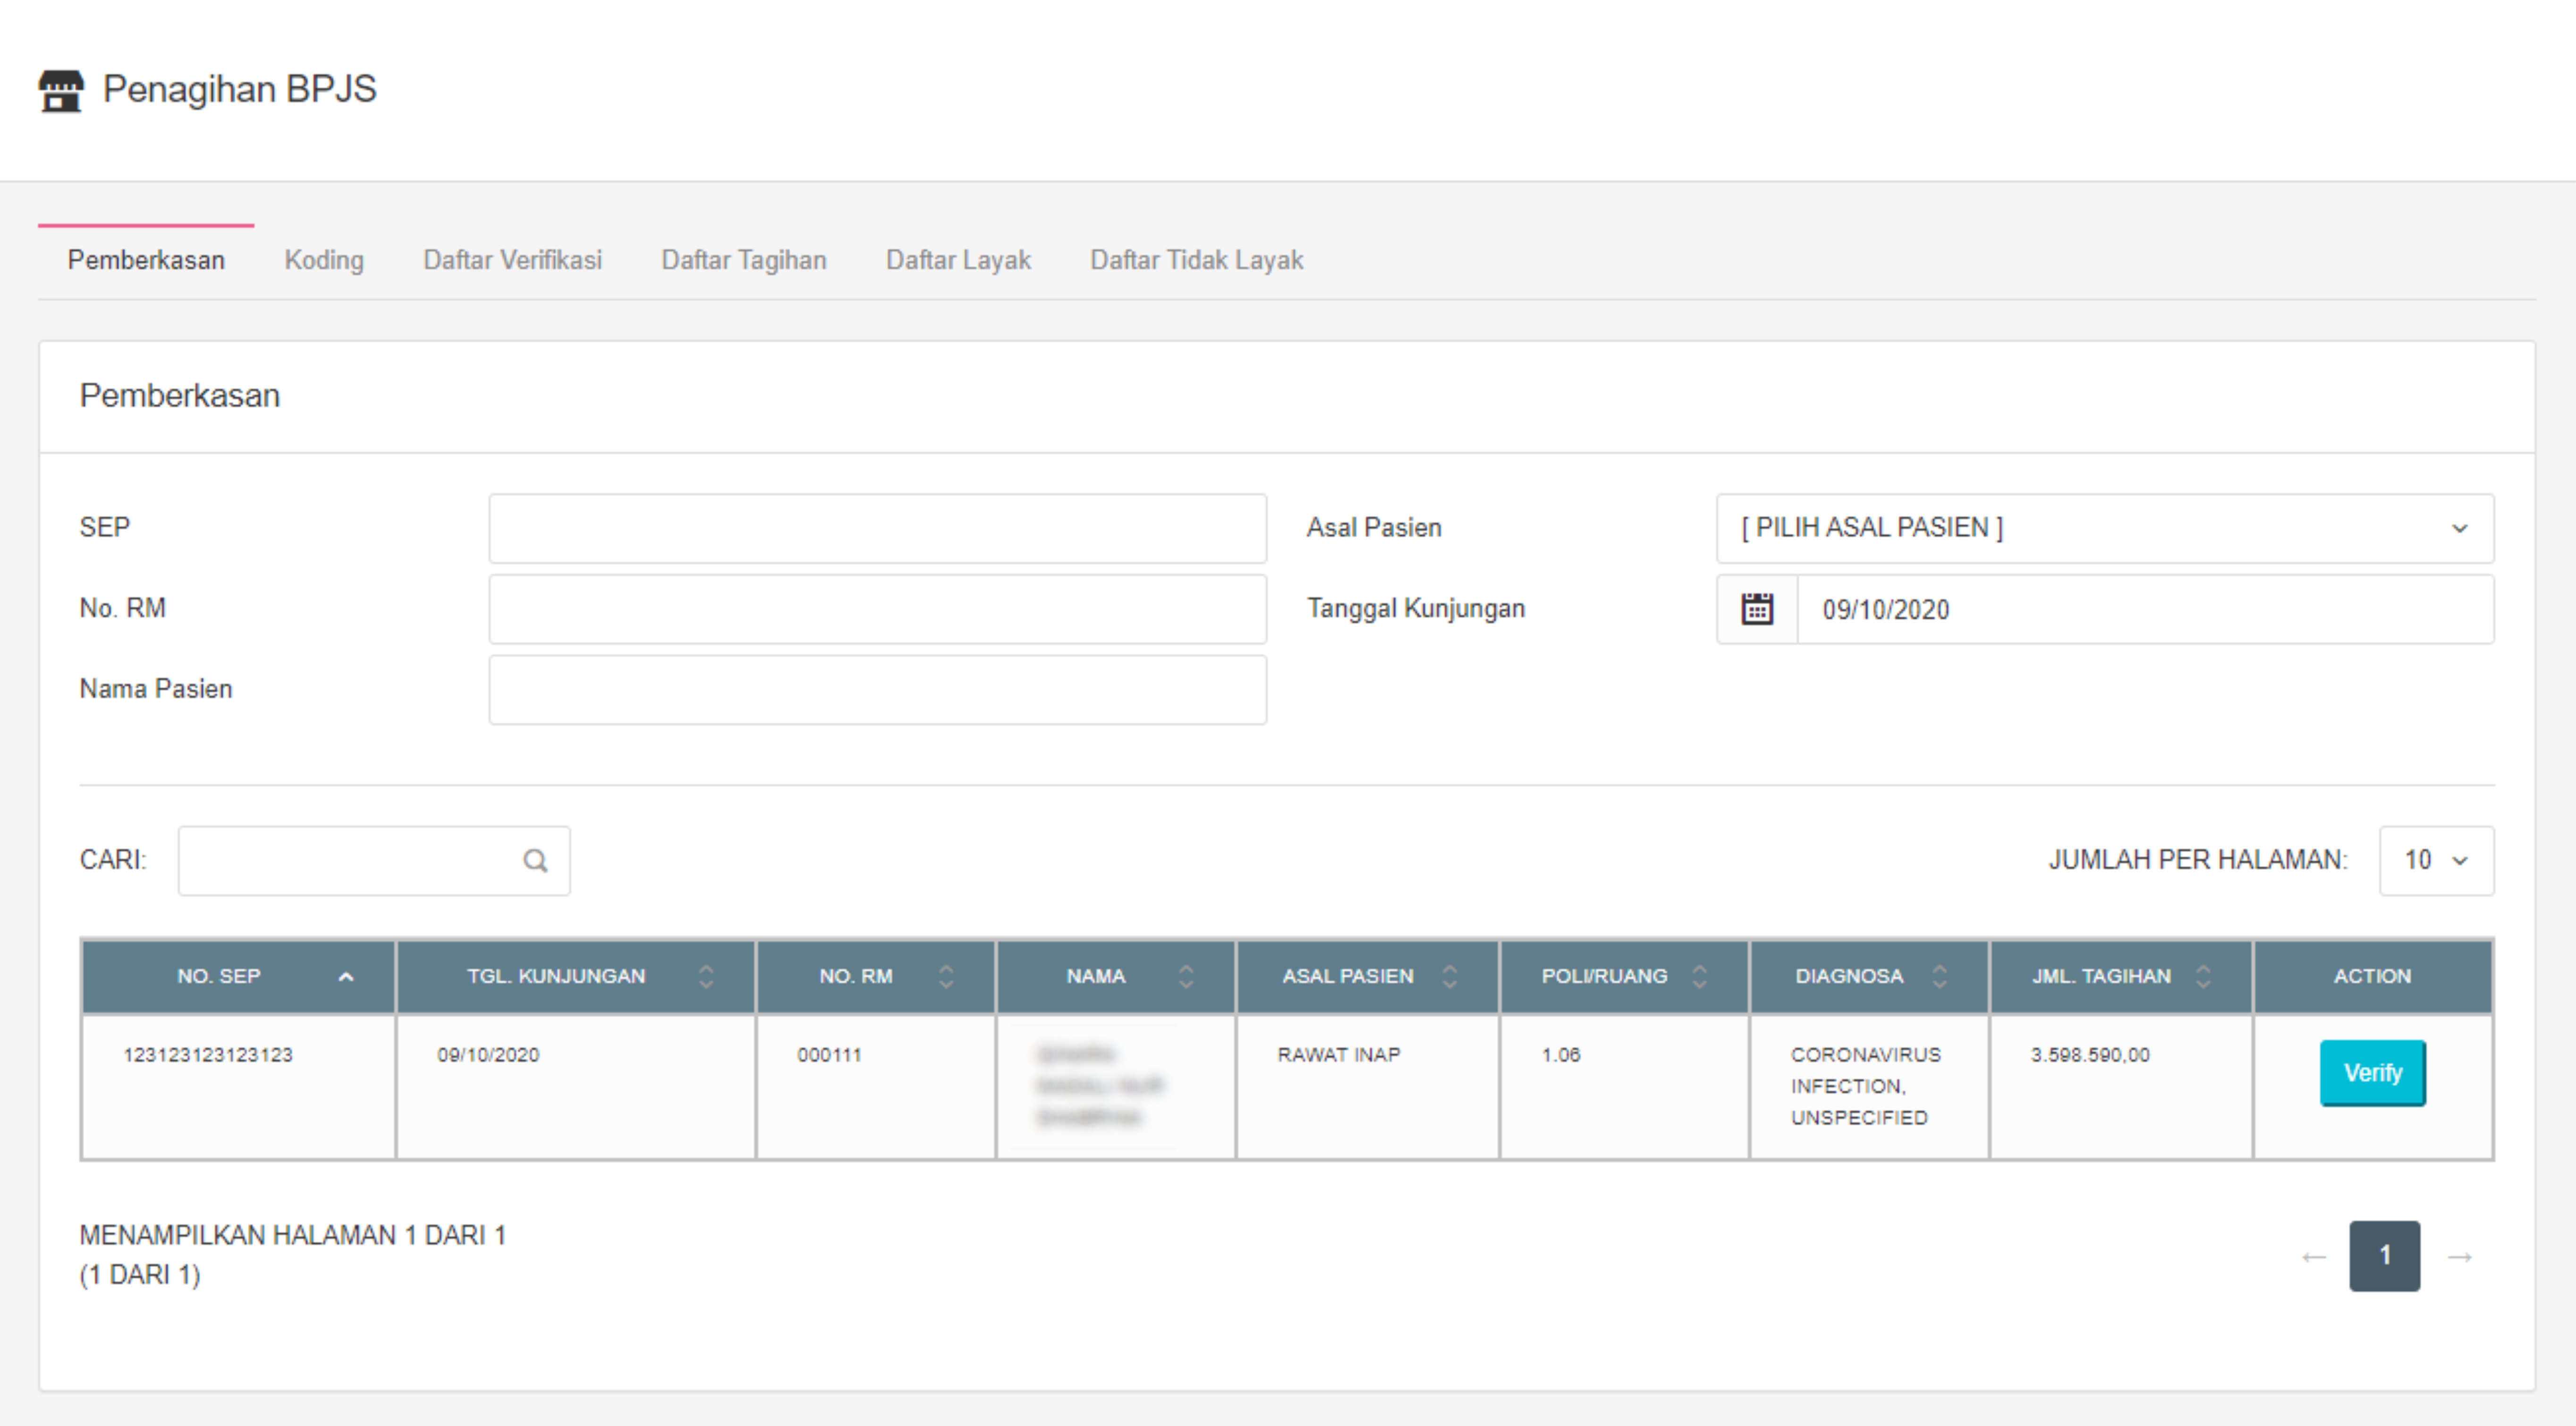Screen dimensions: 2576x1426
Task: Expand Jumlah Per Halaman dropdown showing 10
Action: pos(2436,861)
